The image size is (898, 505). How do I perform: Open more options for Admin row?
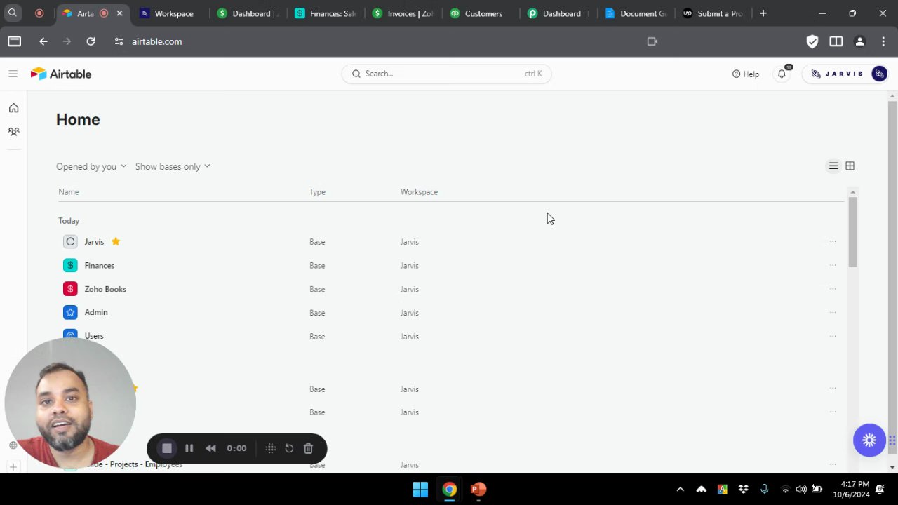[833, 312]
